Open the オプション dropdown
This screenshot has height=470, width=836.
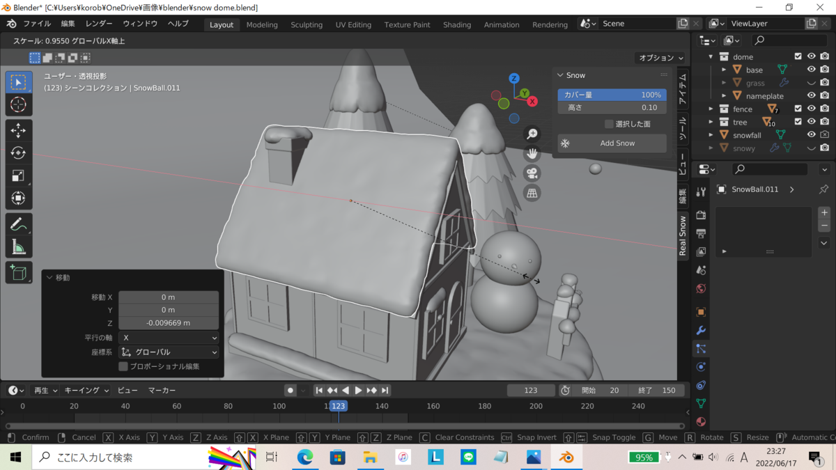click(660, 58)
